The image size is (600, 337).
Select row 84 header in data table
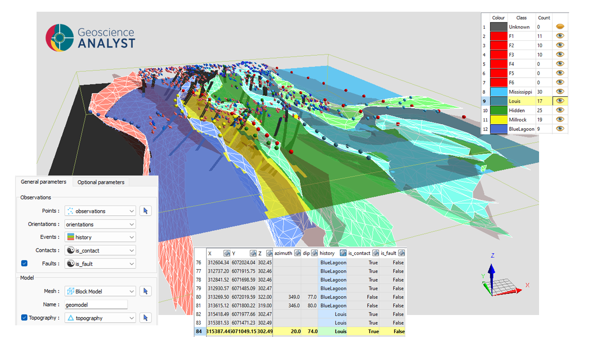coord(200,331)
